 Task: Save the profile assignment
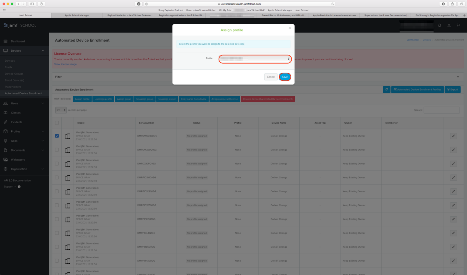(285, 77)
